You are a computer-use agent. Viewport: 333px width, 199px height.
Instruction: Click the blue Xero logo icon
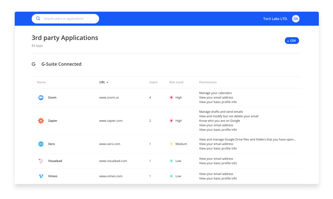pyautogui.click(x=41, y=144)
